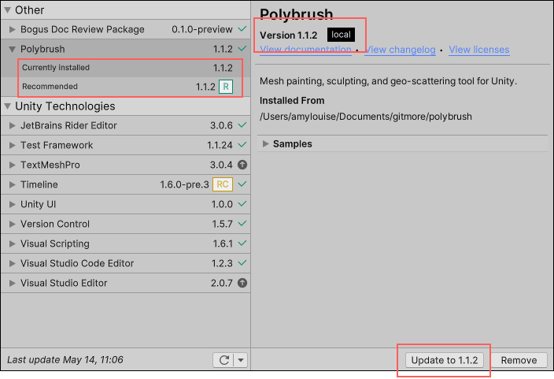
Task: Collapse the Polybrush version list
Action: tap(13, 49)
